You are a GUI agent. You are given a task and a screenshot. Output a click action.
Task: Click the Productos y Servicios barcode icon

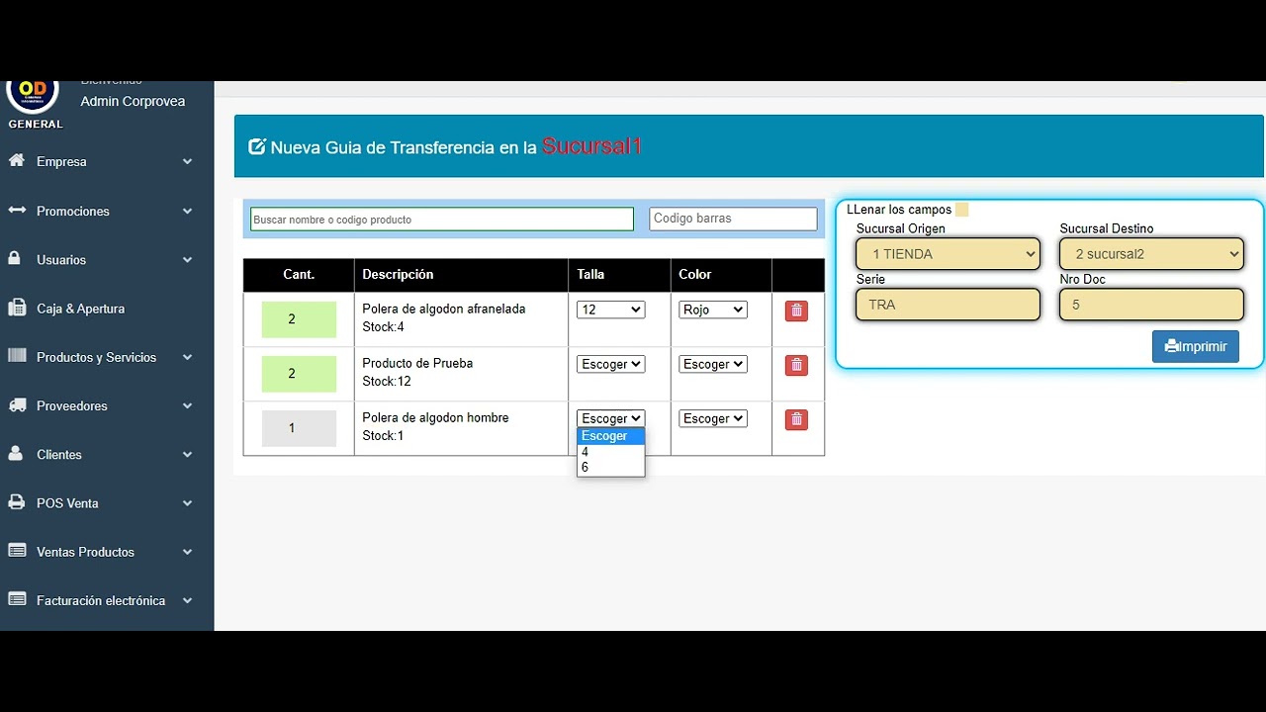coord(17,356)
